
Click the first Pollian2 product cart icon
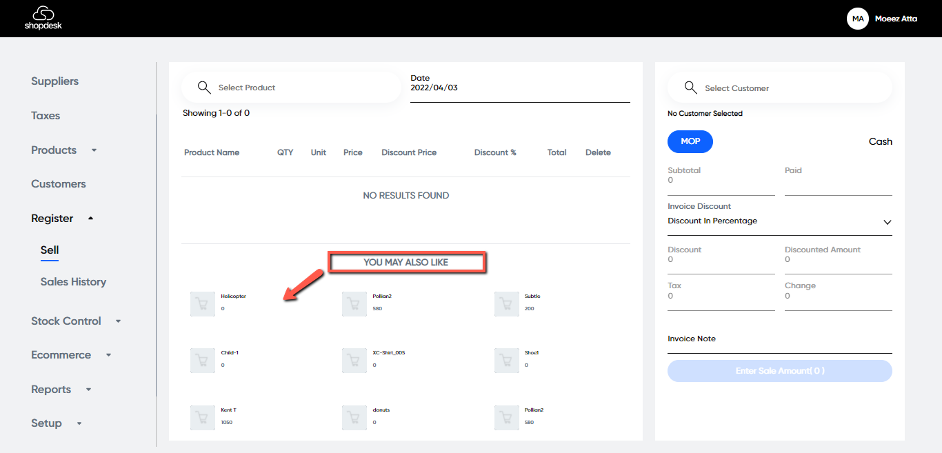(x=354, y=304)
